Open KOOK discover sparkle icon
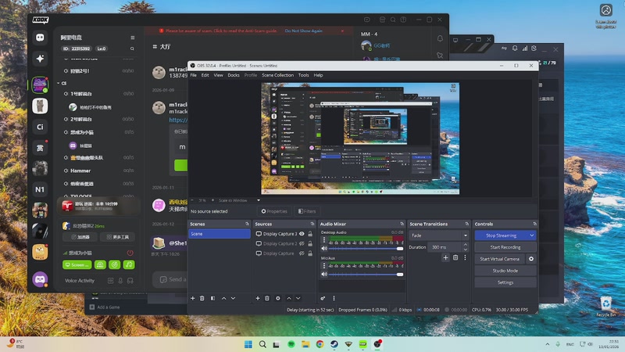This screenshot has width=625, height=352. click(40, 59)
